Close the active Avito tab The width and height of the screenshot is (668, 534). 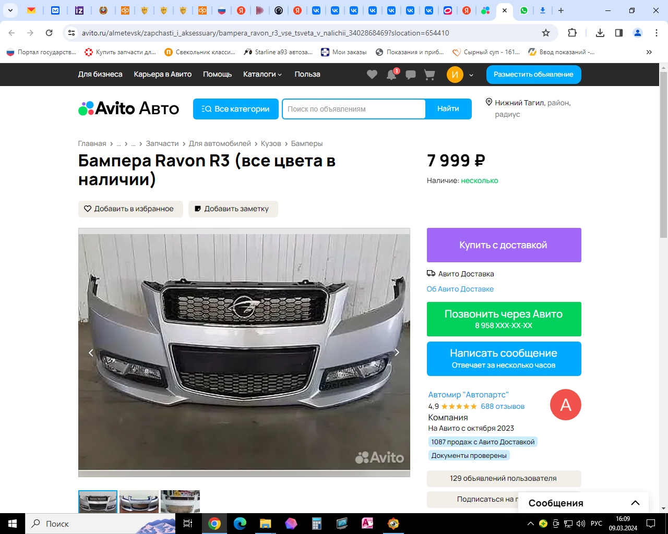505,10
